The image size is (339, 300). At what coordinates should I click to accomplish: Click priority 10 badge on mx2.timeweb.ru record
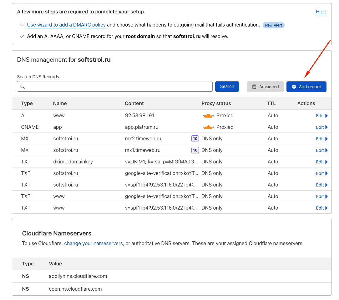tap(195, 139)
